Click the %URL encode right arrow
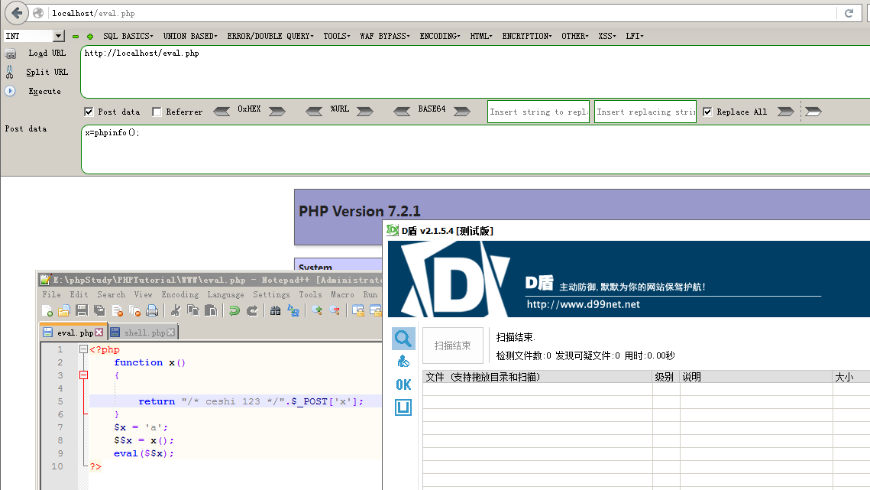 click(365, 111)
